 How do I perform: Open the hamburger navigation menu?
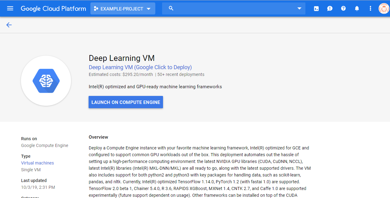point(10,9)
